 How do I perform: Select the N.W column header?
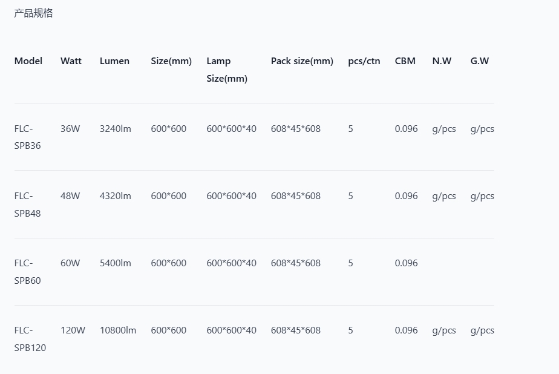point(442,61)
